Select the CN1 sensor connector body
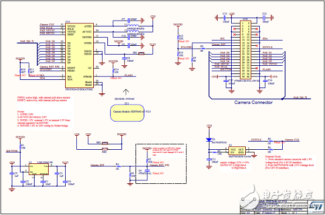Image resolution: width=325 pixels, height=215 pixels. (80, 55)
